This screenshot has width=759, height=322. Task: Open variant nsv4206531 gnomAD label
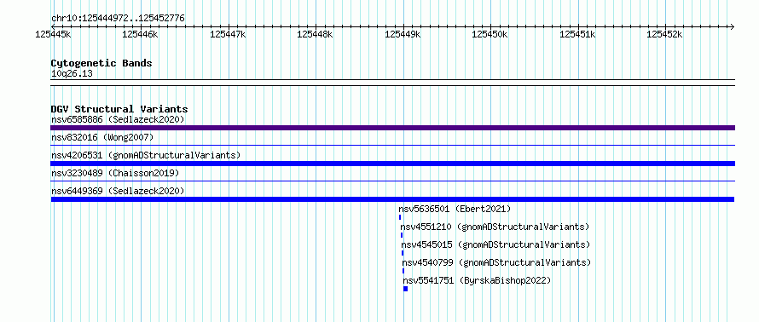point(146,156)
